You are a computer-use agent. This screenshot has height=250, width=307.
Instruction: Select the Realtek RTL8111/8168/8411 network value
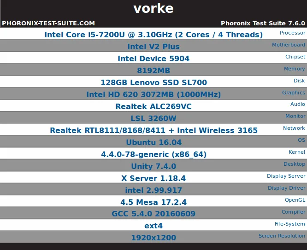pyautogui.click(x=153, y=130)
